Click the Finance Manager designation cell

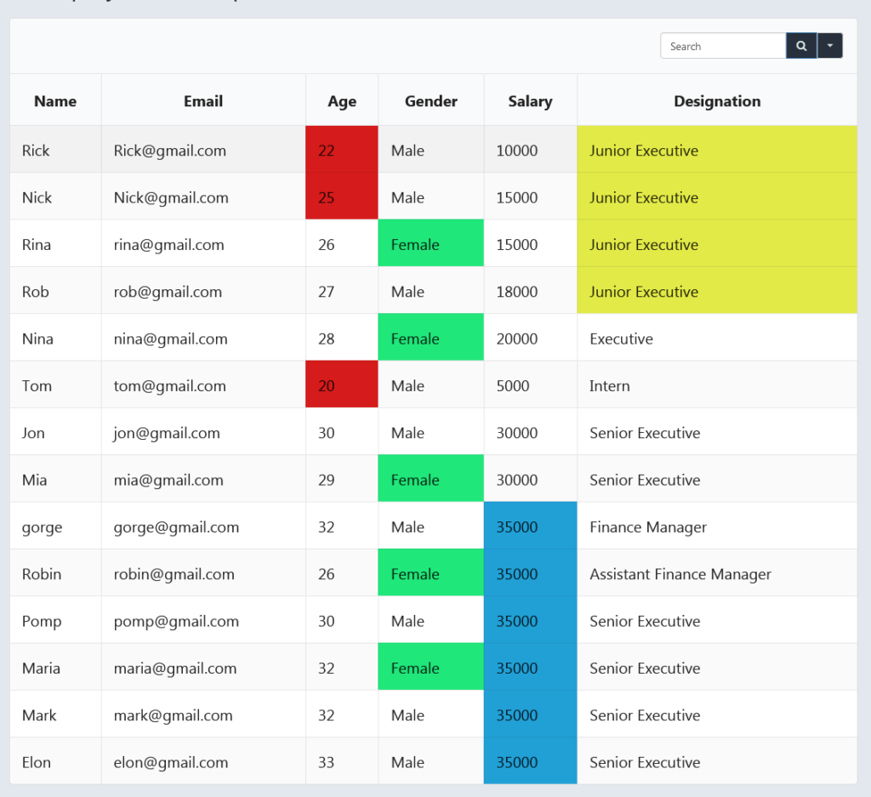tap(647, 526)
